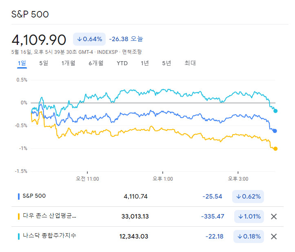
Task: Click the S&P 500 value 4,110.74
Action: tap(135, 197)
